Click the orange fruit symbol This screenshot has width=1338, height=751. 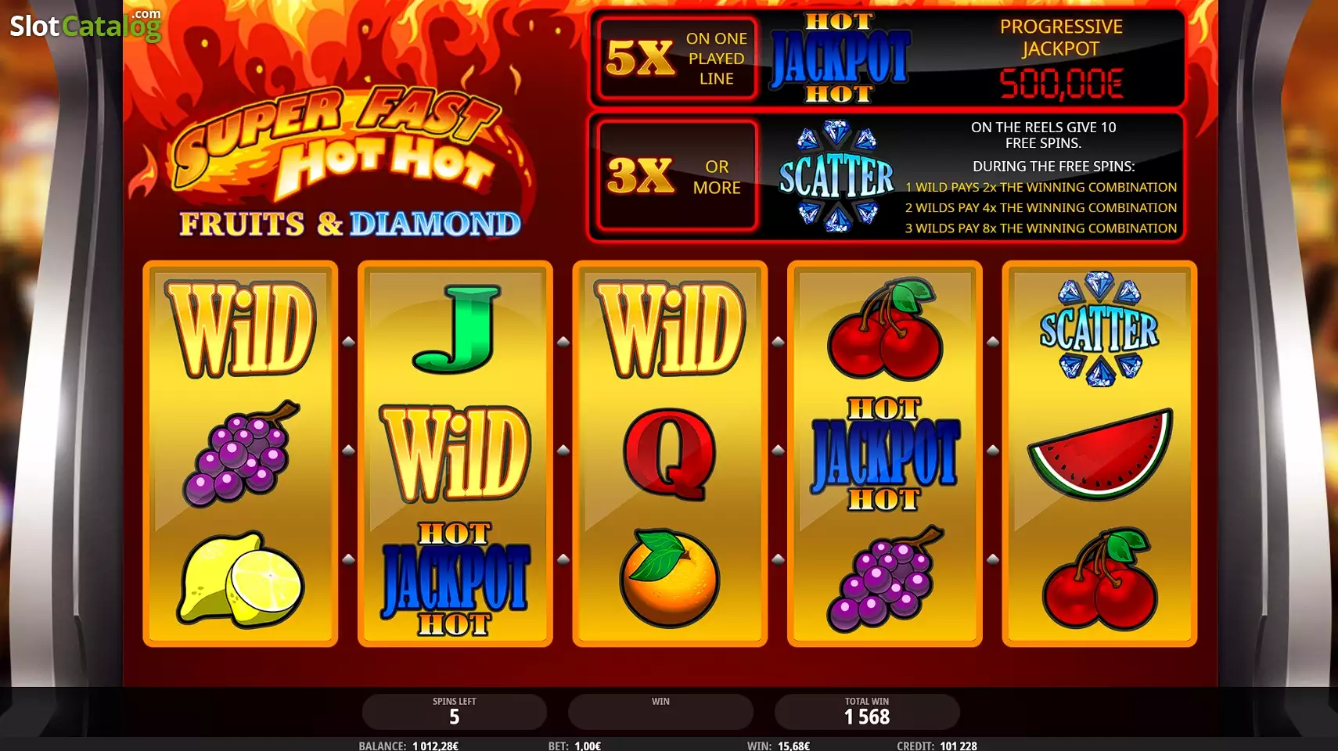coord(670,578)
